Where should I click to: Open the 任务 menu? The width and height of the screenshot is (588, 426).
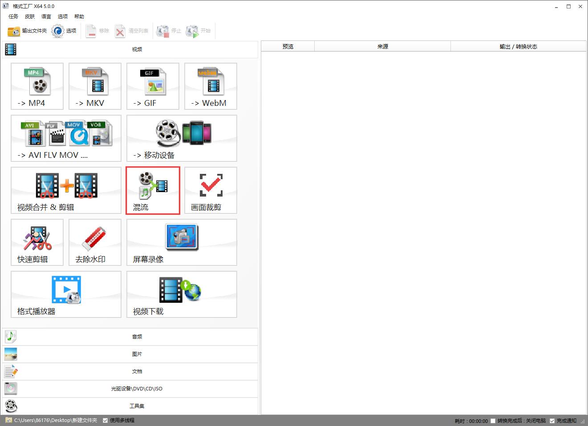pyautogui.click(x=13, y=16)
